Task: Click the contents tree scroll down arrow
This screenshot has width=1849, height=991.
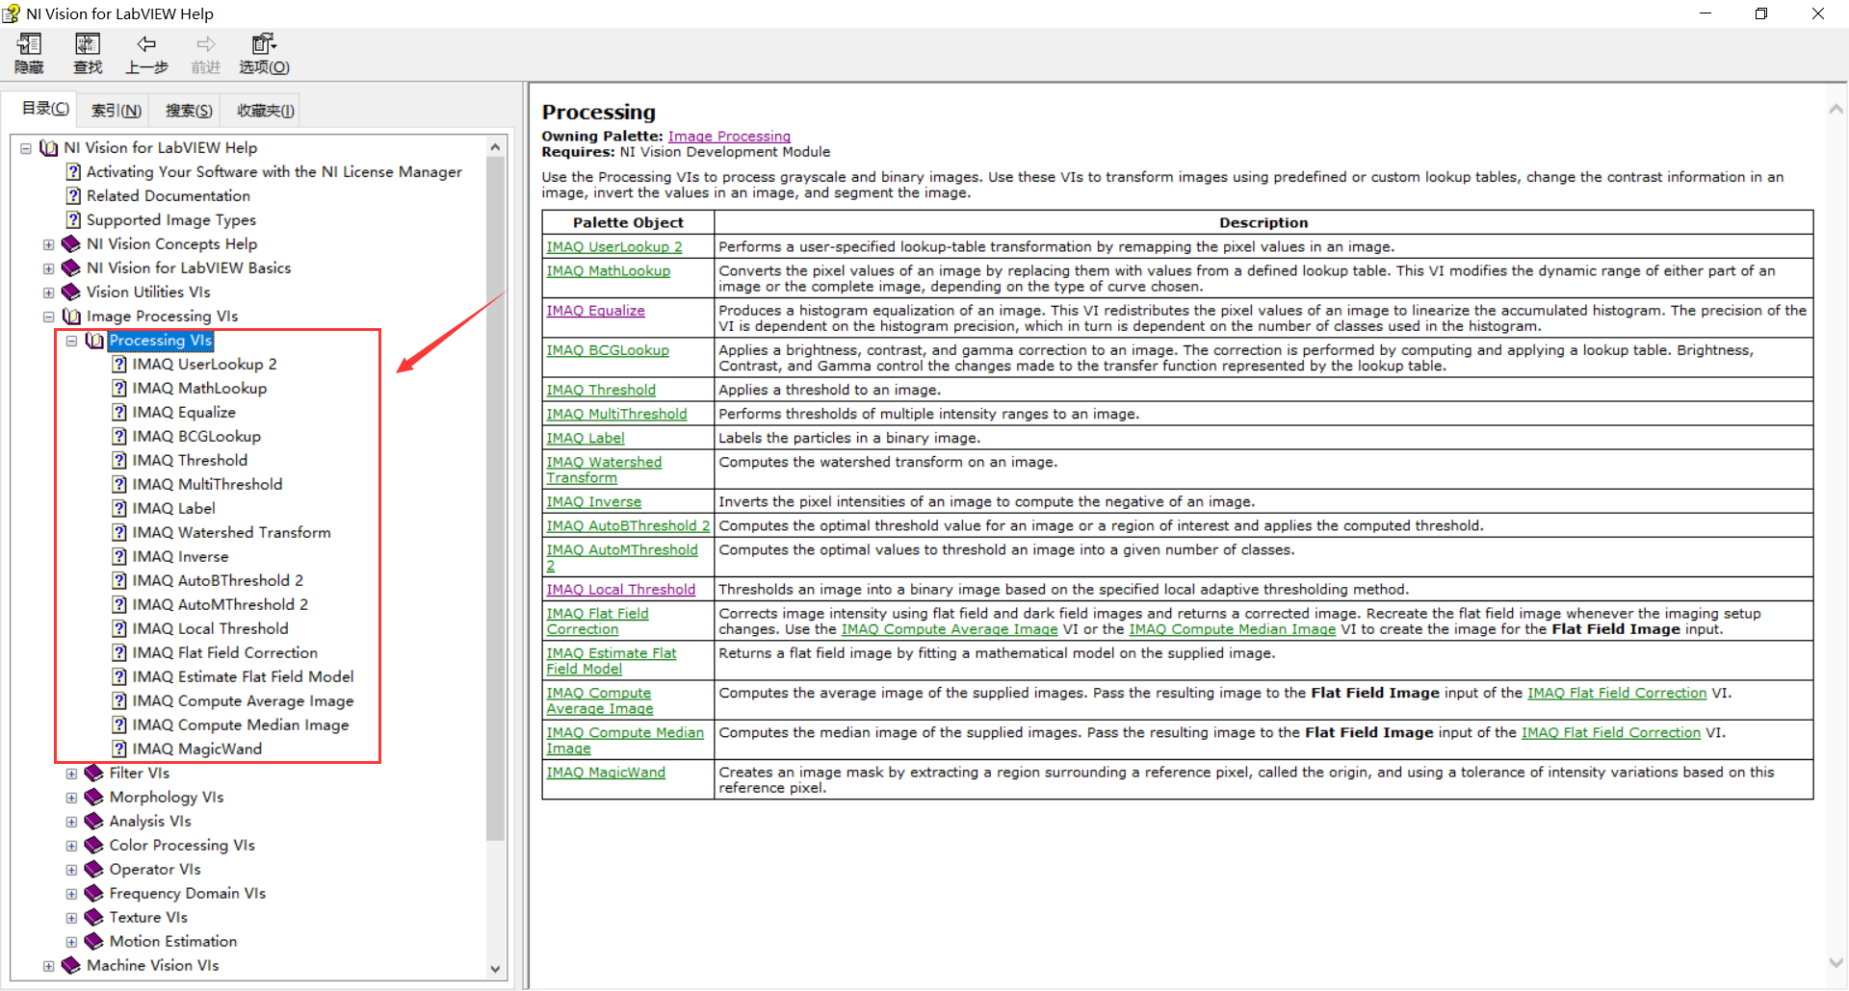Action: coord(495,969)
